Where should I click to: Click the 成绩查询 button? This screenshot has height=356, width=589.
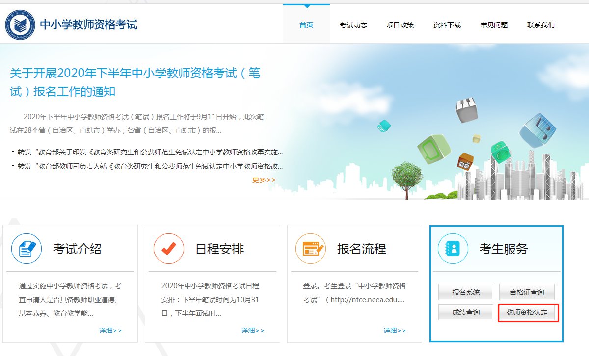pyautogui.click(x=466, y=312)
